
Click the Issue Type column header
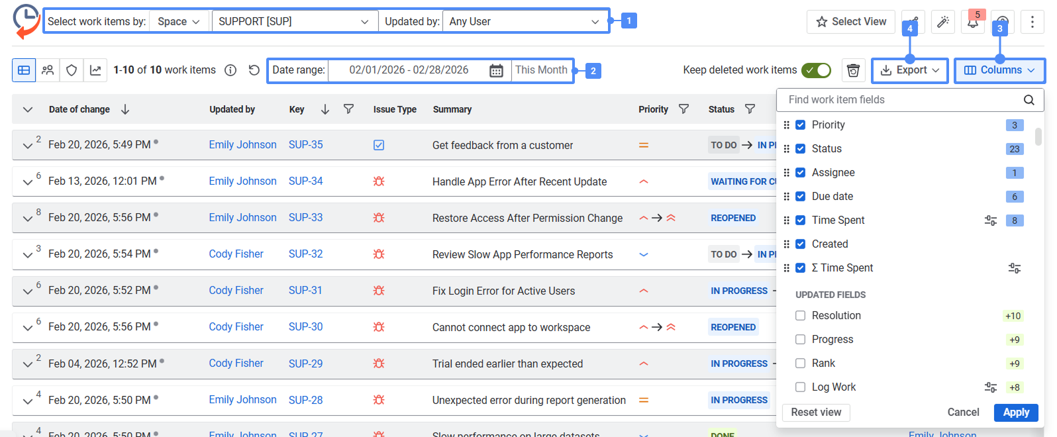click(395, 109)
